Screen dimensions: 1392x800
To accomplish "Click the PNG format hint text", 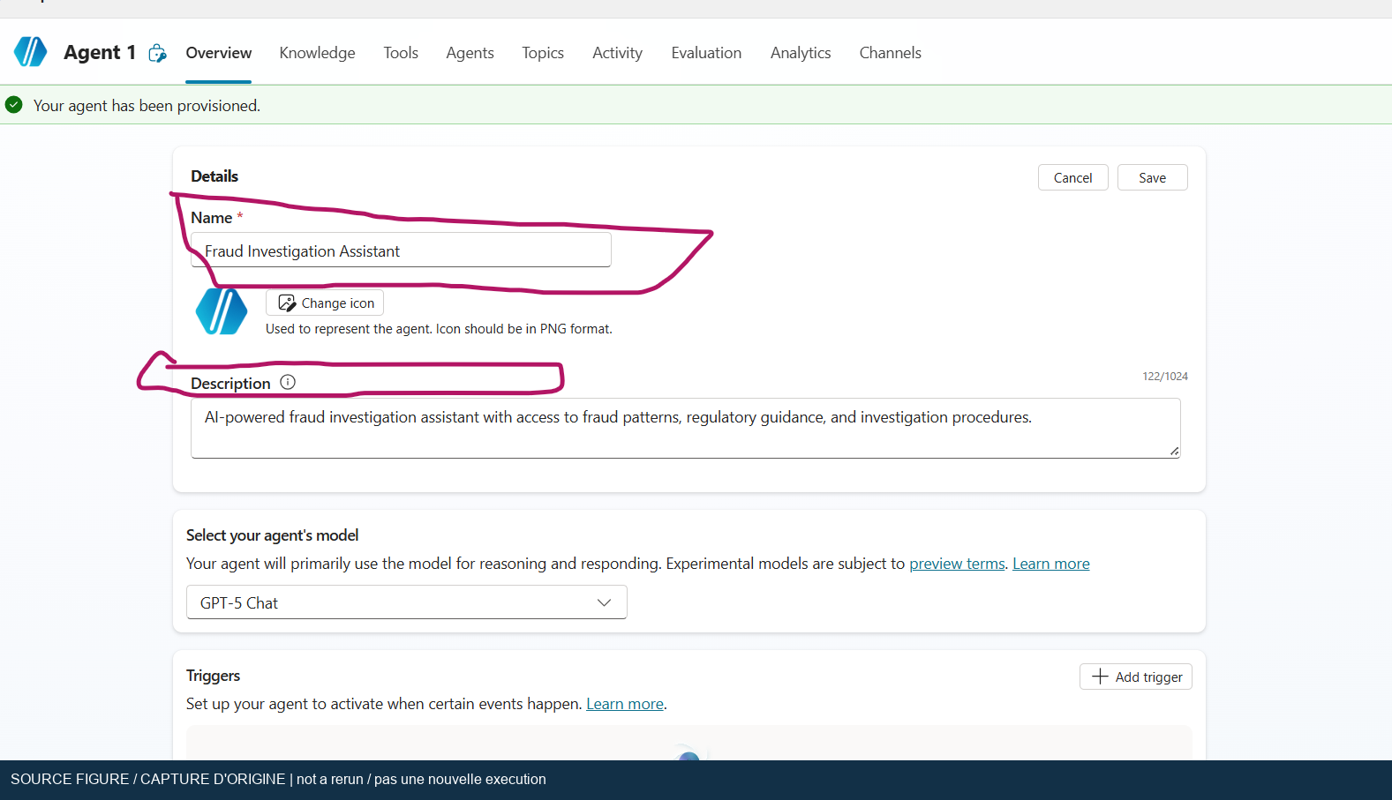I will pos(439,329).
